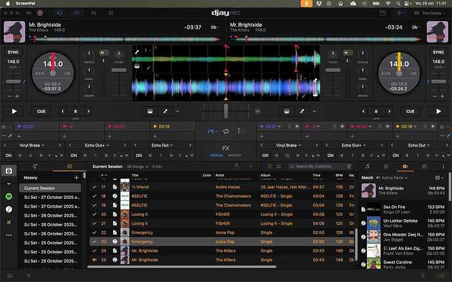Click the left deck album artwork
Viewport: 452px width, 282px height.
click(x=14, y=31)
